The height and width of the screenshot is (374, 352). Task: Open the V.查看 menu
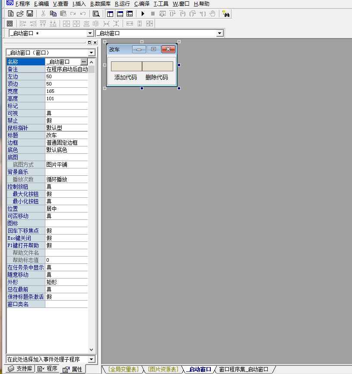pyautogui.click(x=60, y=4)
